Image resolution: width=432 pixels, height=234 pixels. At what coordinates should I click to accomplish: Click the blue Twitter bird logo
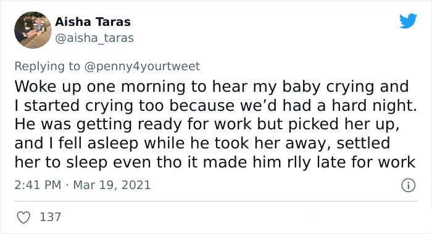click(x=409, y=20)
